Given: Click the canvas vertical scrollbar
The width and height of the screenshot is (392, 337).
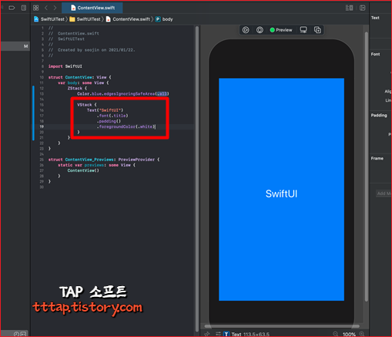Looking at the screenshot, I should point(367,167).
